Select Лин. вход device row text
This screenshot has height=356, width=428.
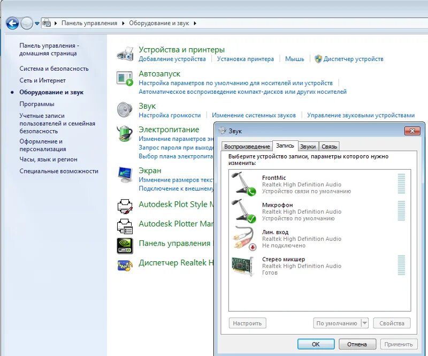coord(302,239)
